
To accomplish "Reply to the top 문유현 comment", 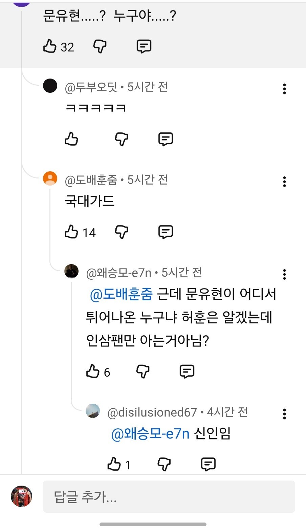I will tap(144, 46).
